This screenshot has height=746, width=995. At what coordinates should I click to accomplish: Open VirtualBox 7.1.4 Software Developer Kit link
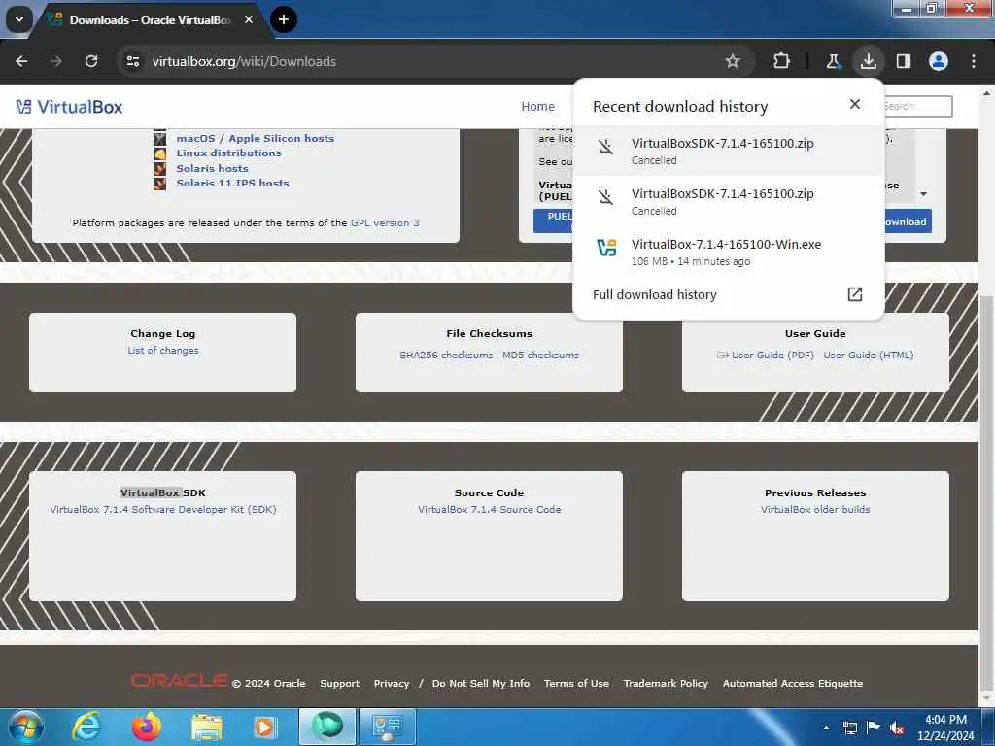[163, 509]
